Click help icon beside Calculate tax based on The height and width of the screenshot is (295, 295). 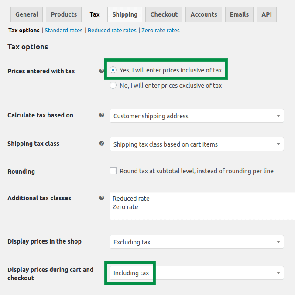click(x=102, y=115)
